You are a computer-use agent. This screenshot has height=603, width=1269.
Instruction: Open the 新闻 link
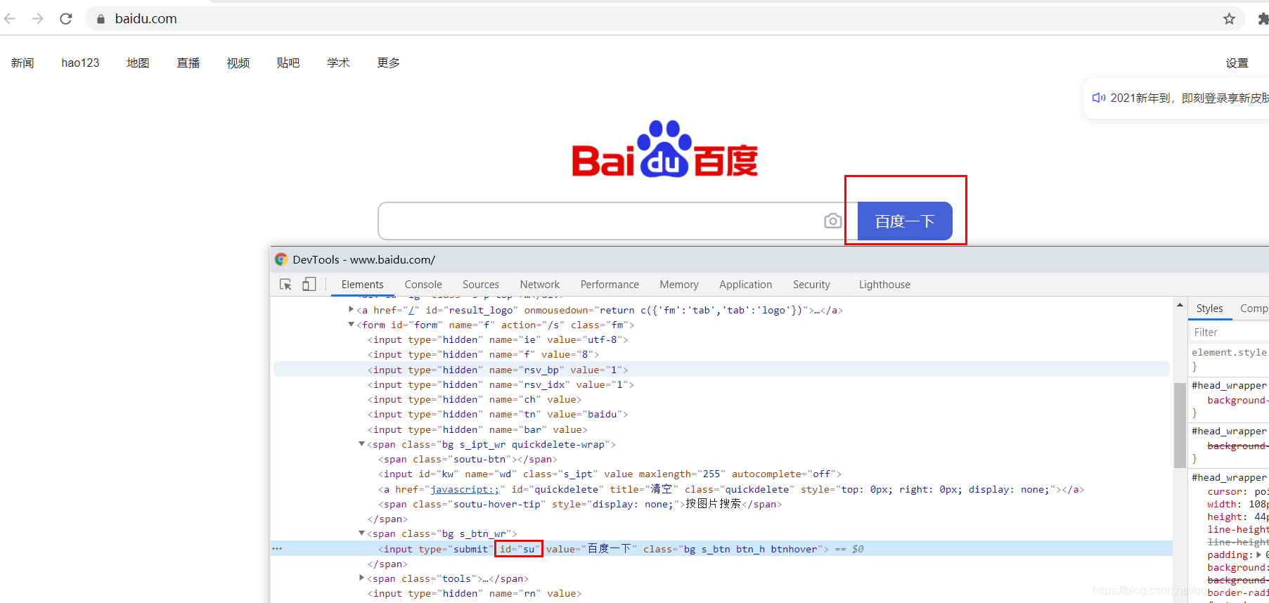(22, 63)
